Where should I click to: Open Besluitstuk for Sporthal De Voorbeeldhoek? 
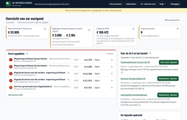(x=168, y=95)
